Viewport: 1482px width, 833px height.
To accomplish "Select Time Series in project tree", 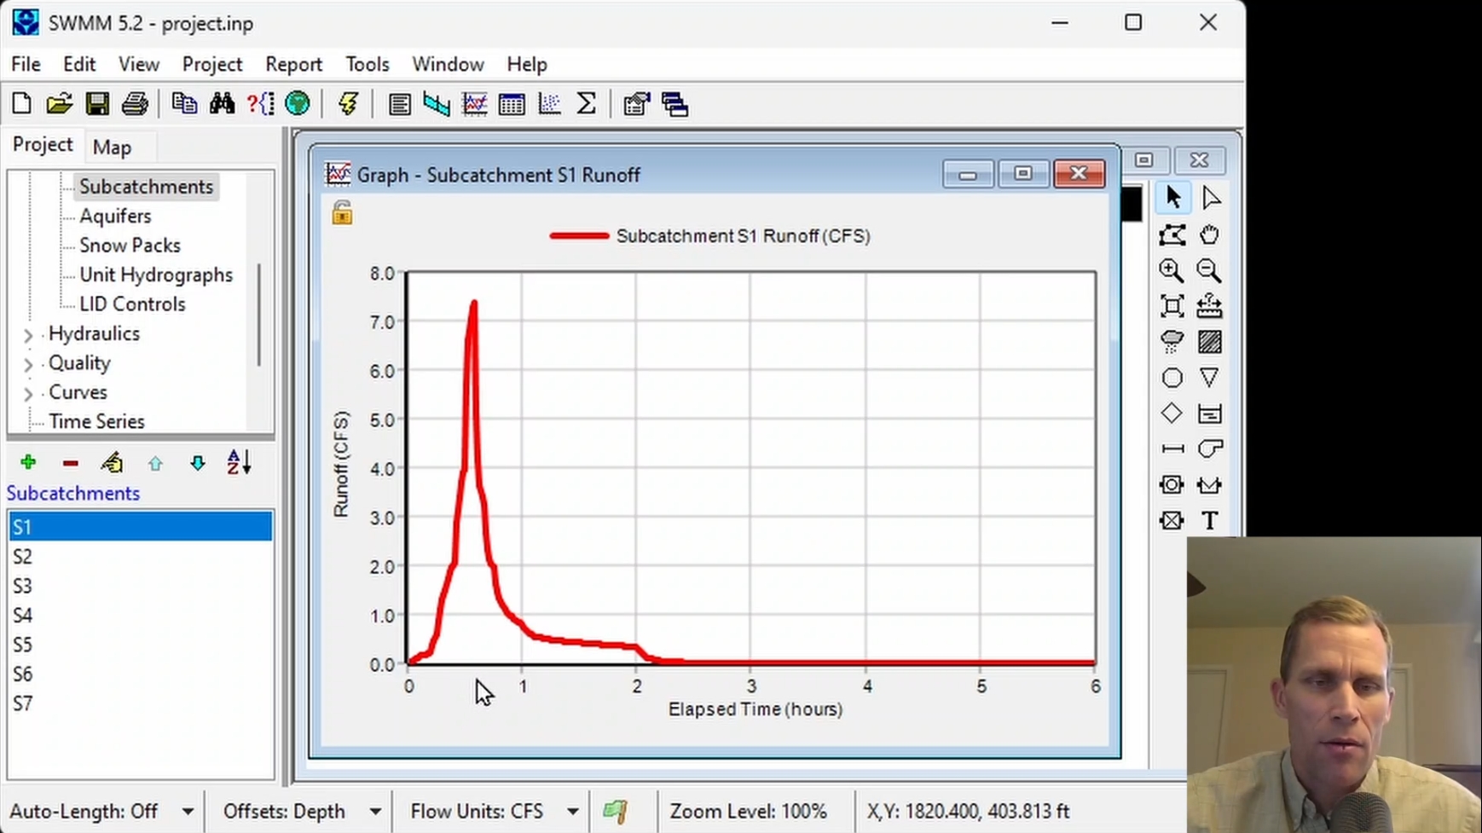I will tap(96, 421).
